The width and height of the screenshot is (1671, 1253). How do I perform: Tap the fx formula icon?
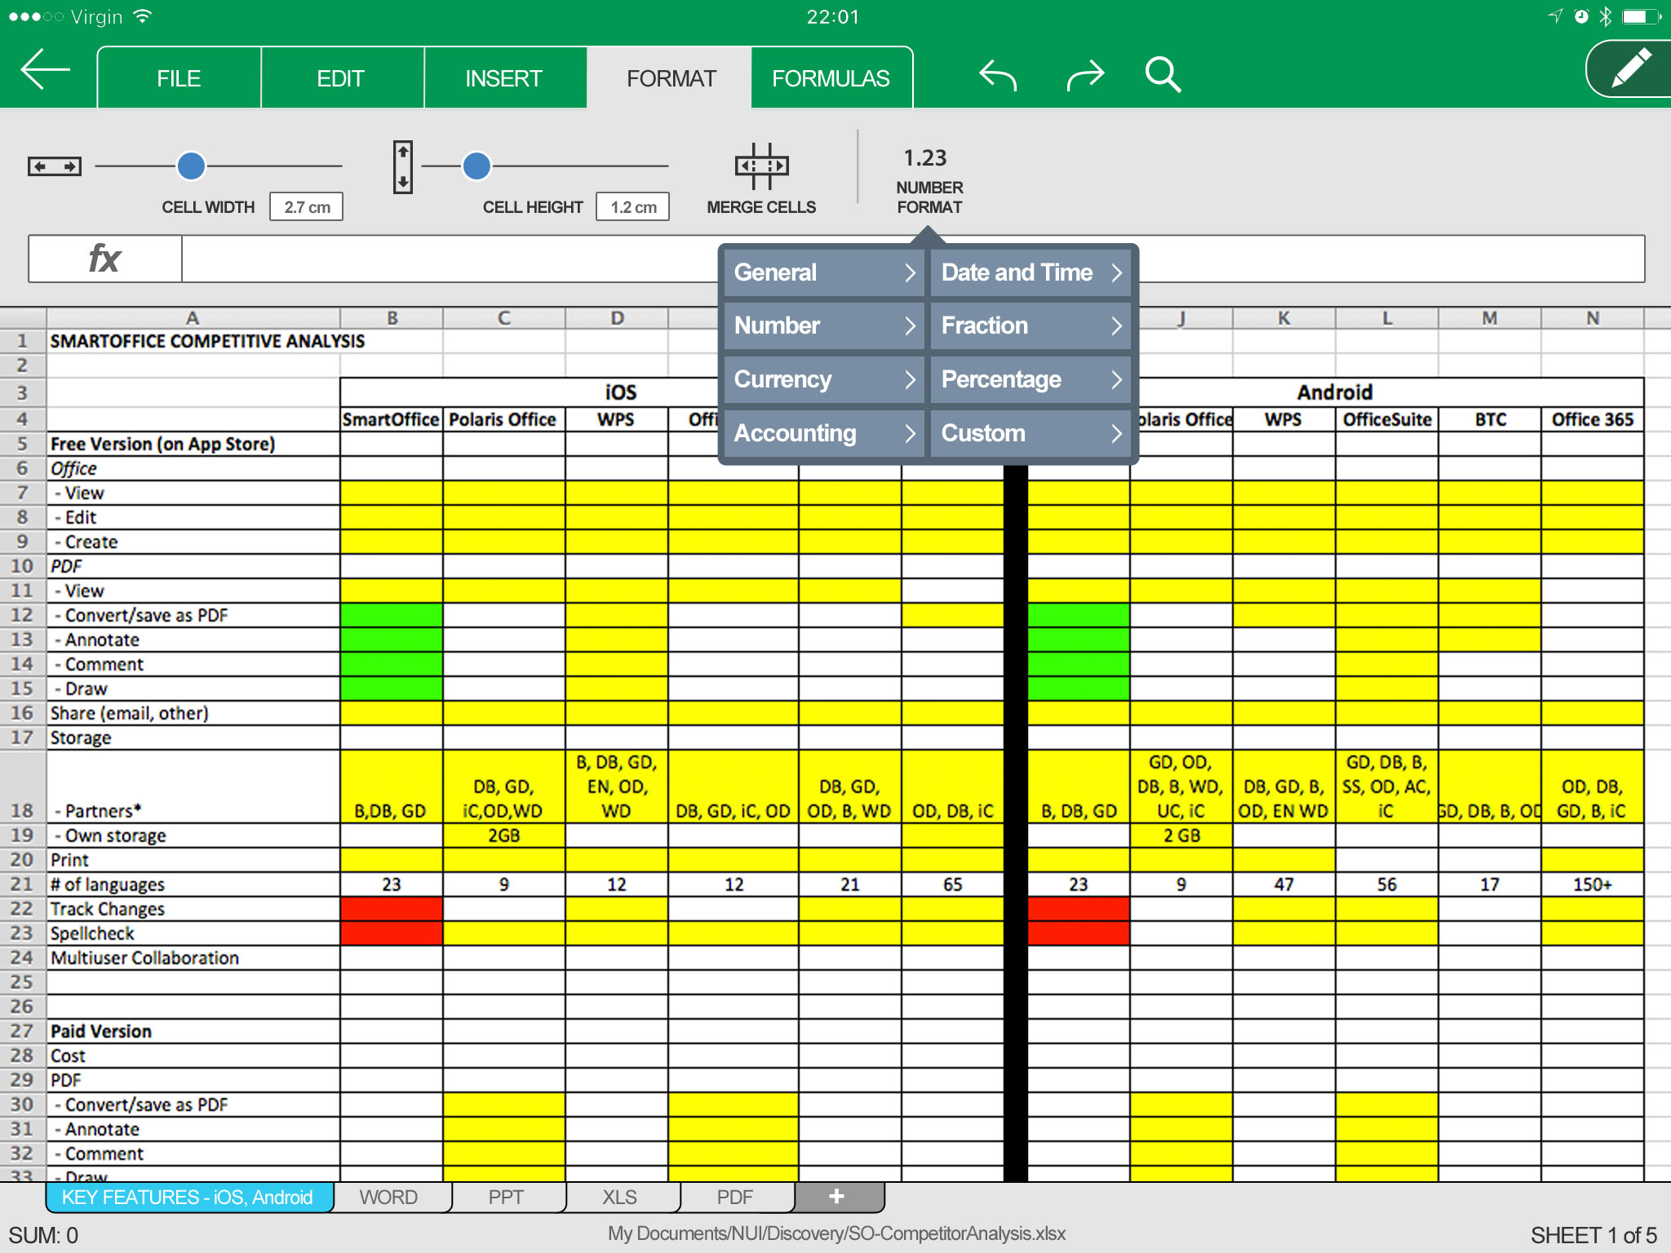coord(104,259)
